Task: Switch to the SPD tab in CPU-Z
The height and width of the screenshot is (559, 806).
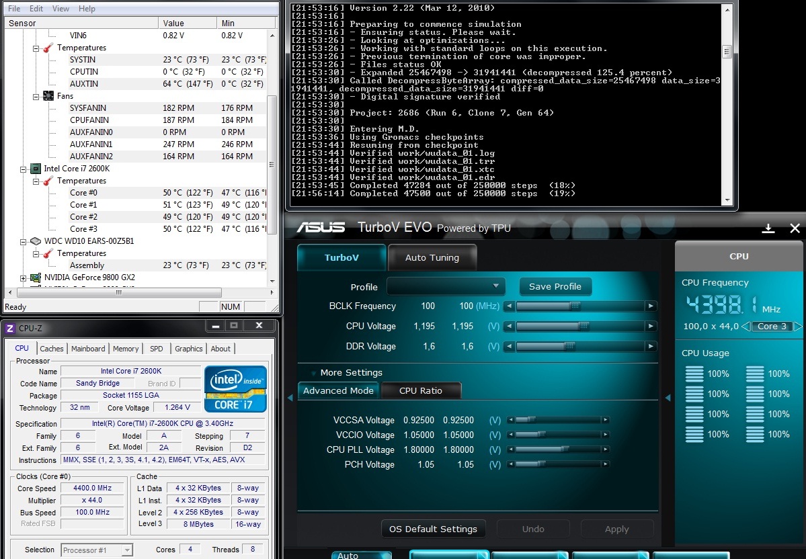Action: click(x=156, y=348)
